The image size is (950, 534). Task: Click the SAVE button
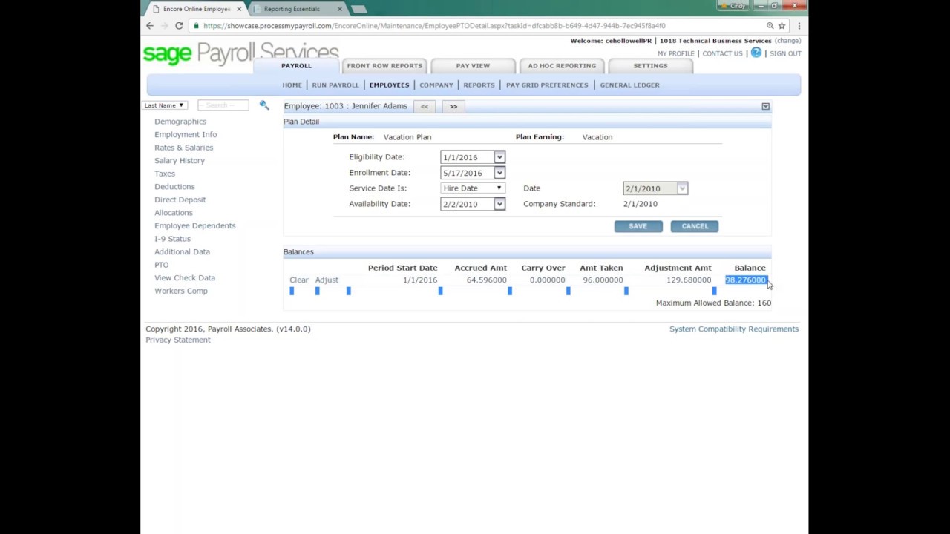click(638, 226)
